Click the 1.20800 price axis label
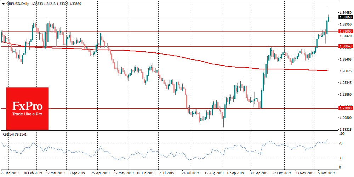 [x=345, y=118]
